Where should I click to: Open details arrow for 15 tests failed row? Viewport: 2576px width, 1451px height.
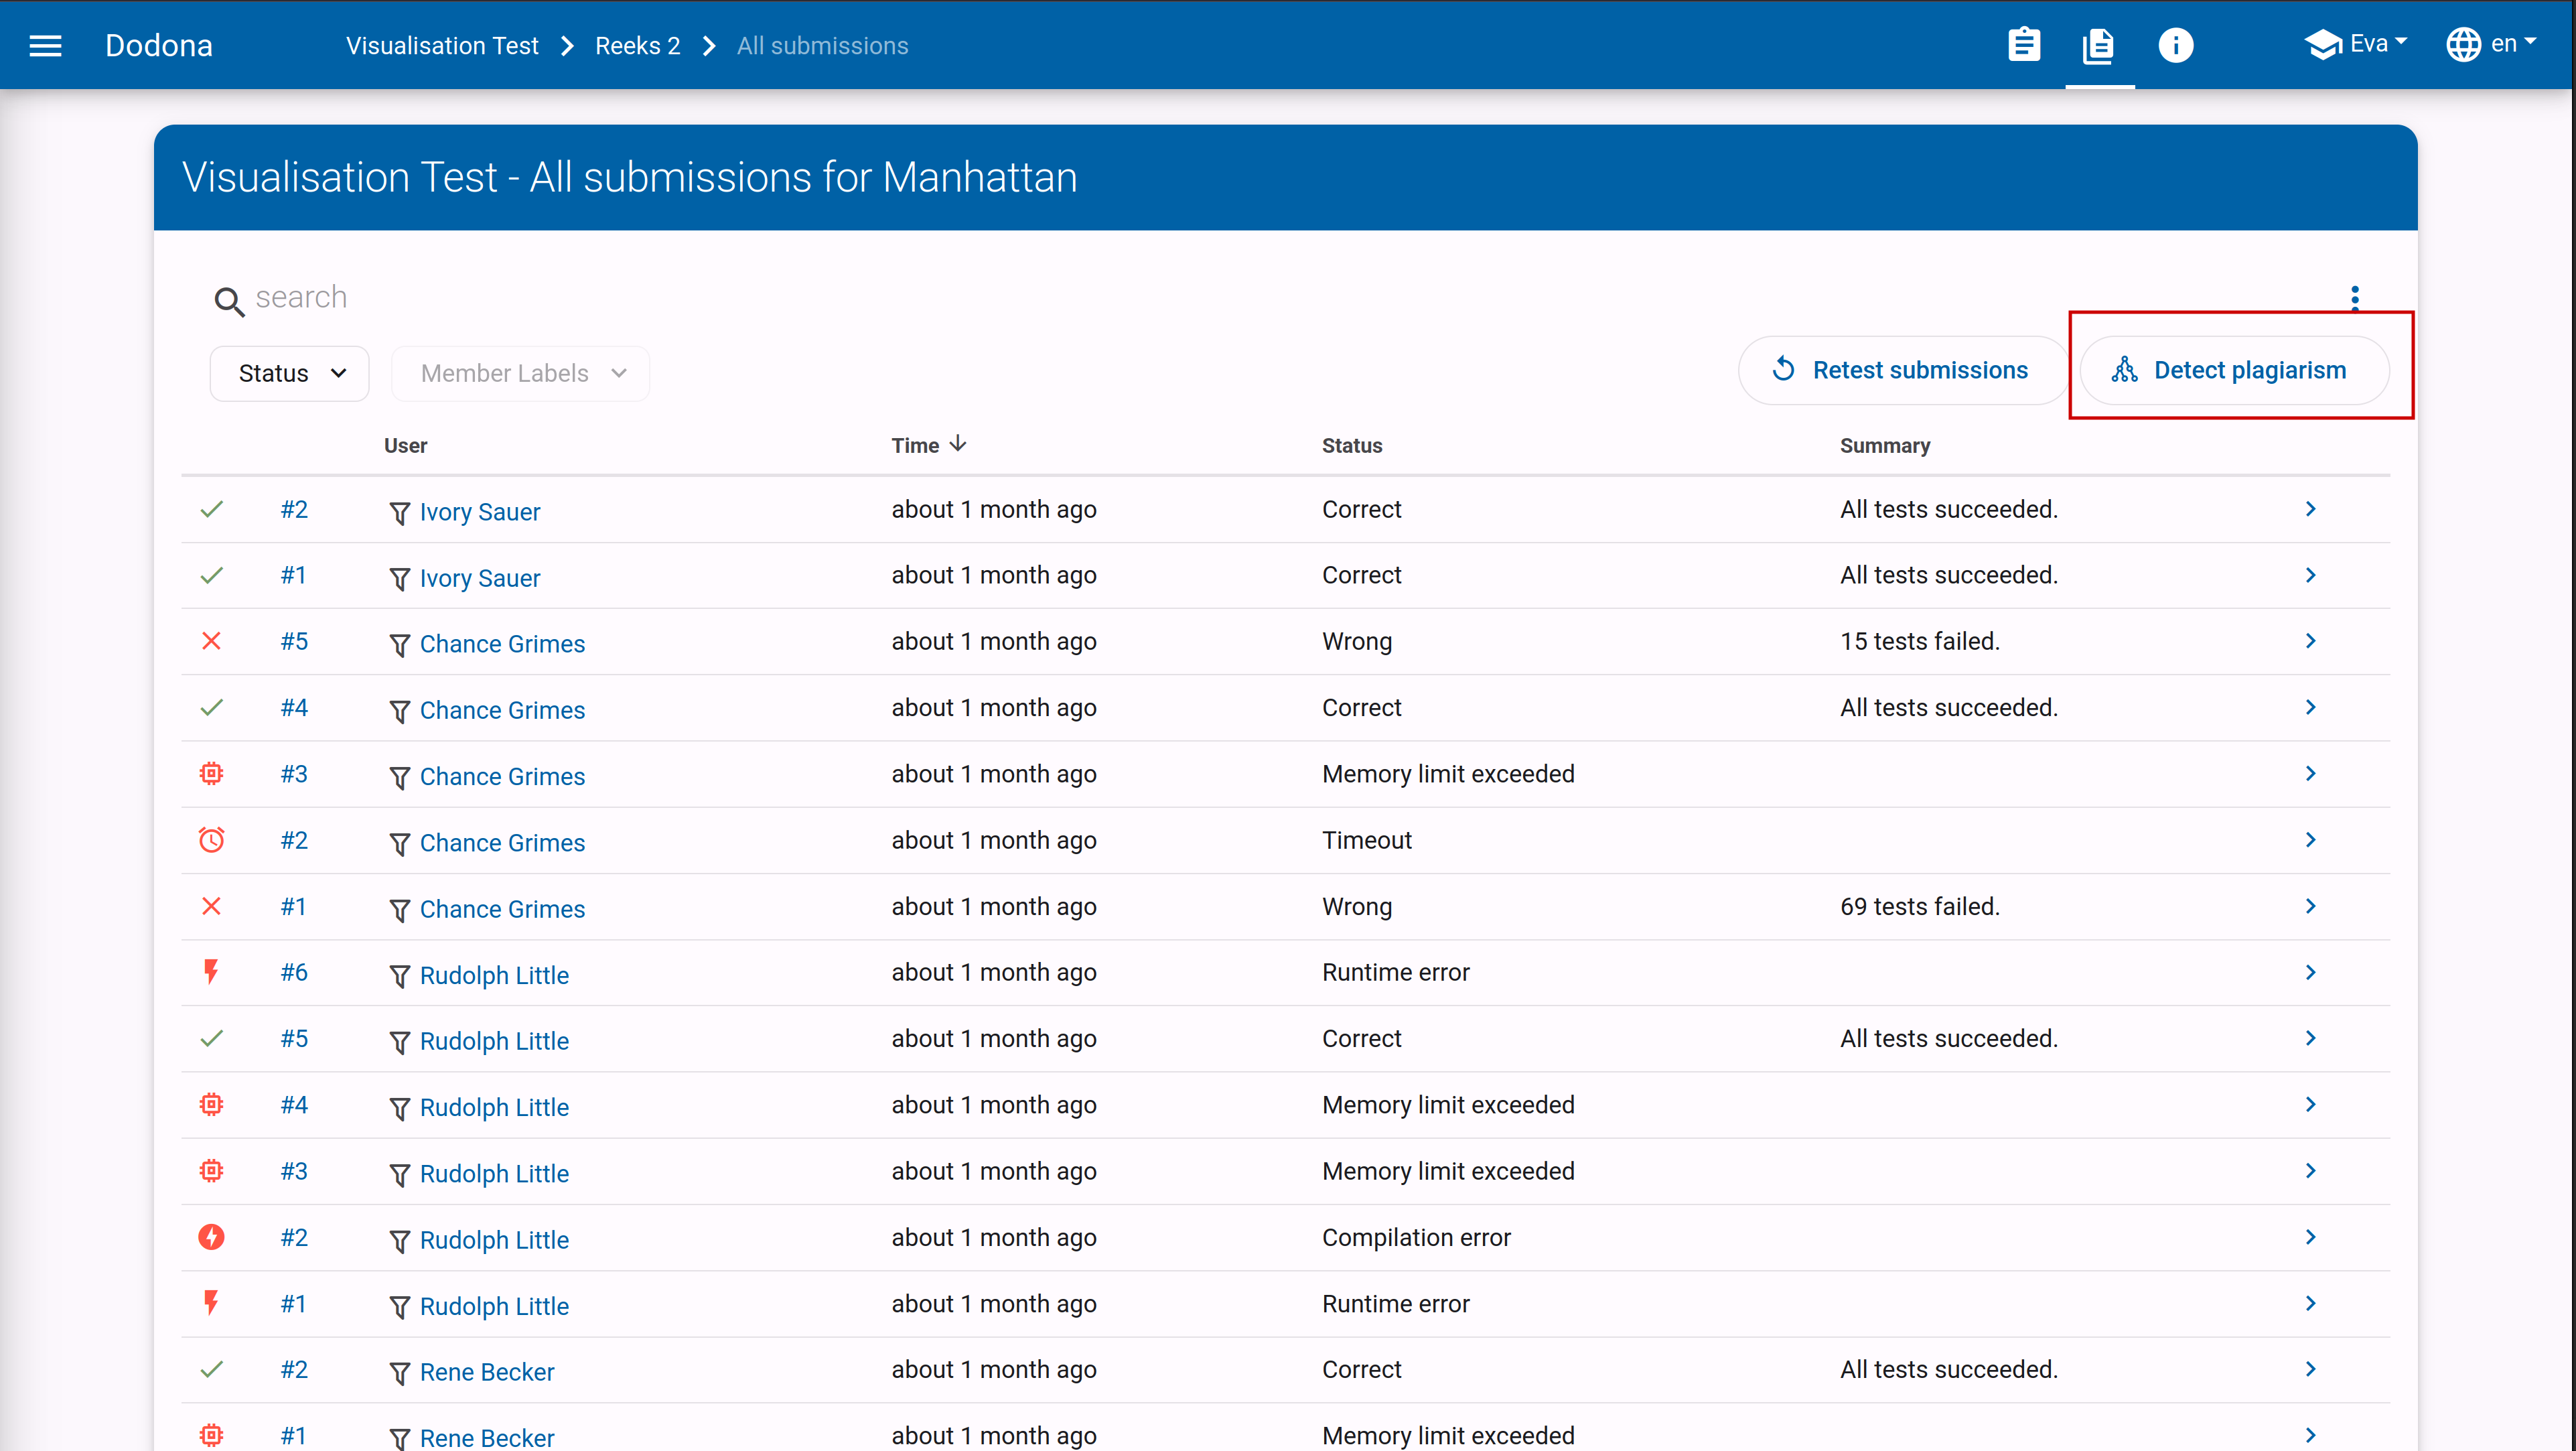(x=2310, y=641)
